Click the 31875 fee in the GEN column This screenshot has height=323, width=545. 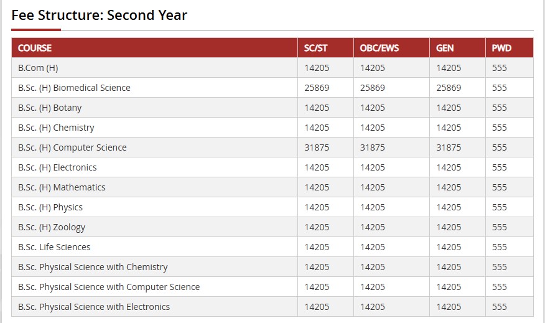click(x=449, y=147)
